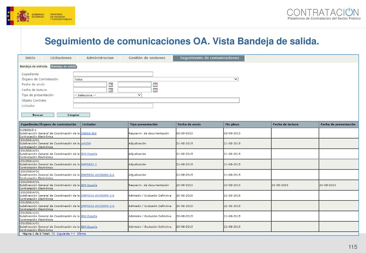This screenshot has width=366, height=253.
Task: Click the Fecha de lectura start date field
Action: click(x=90, y=90)
